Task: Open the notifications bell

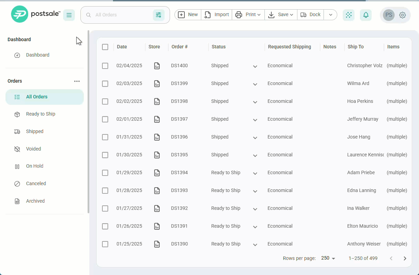Action: coord(365,15)
